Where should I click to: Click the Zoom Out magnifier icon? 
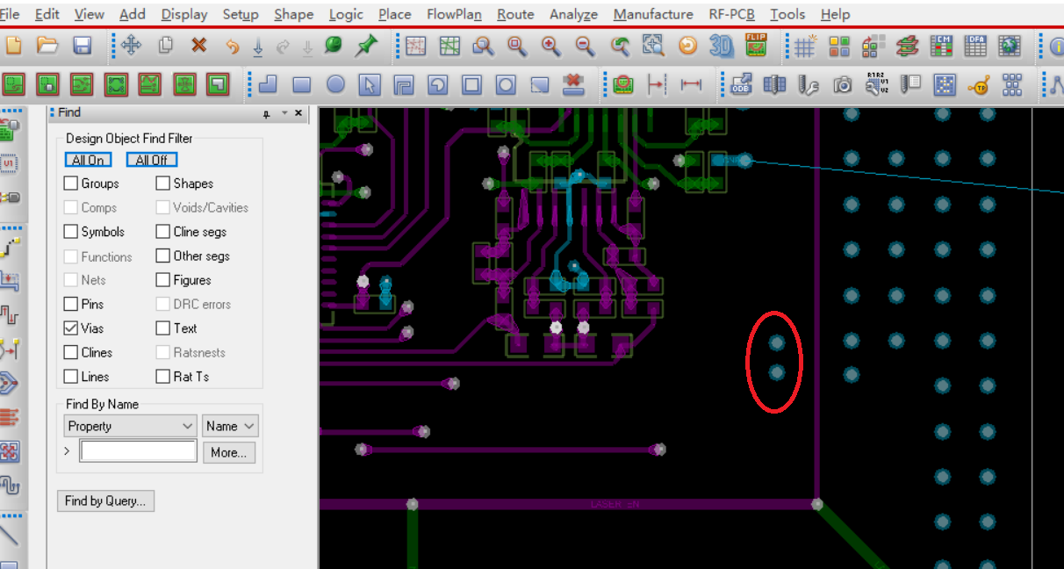click(585, 46)
